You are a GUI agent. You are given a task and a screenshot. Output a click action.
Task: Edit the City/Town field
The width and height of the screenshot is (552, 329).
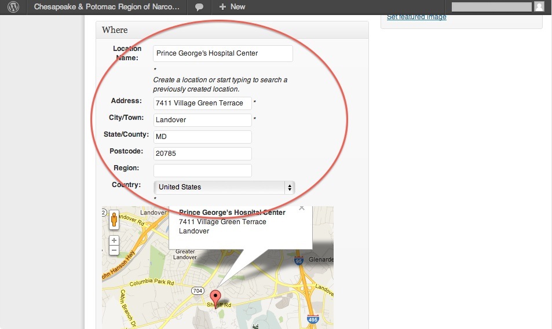202,120
